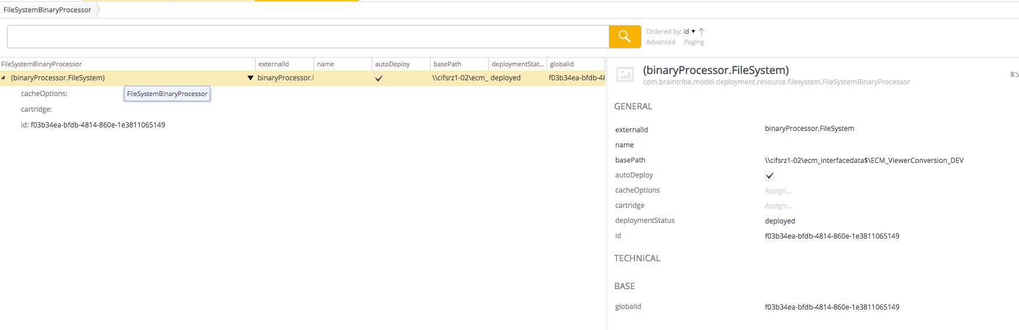Click the property panel options icon at far right
Screen dimensions: 1019x330
pos(1014,74)
